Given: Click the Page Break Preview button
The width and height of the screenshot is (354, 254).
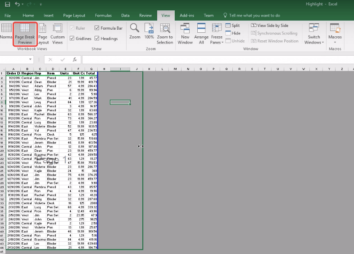Looking at the screenshot, I should 25,34.
